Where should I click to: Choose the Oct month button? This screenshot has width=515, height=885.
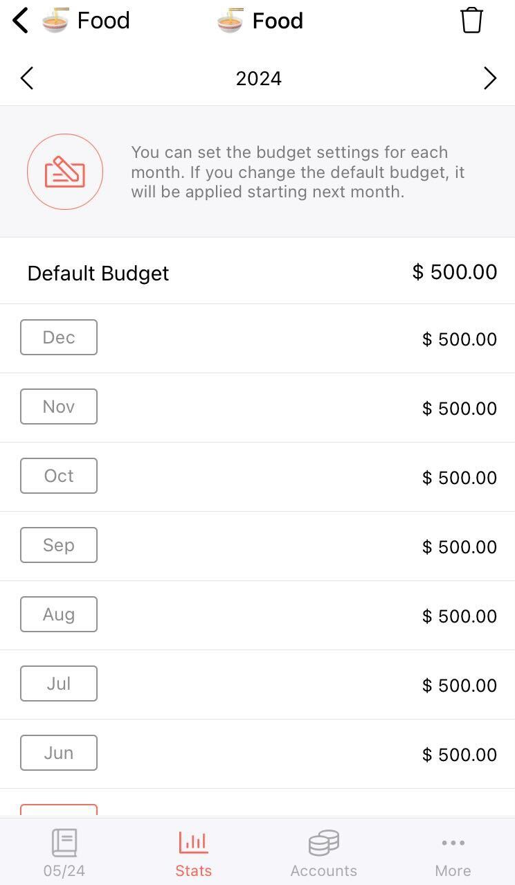(x=59, y=476)
